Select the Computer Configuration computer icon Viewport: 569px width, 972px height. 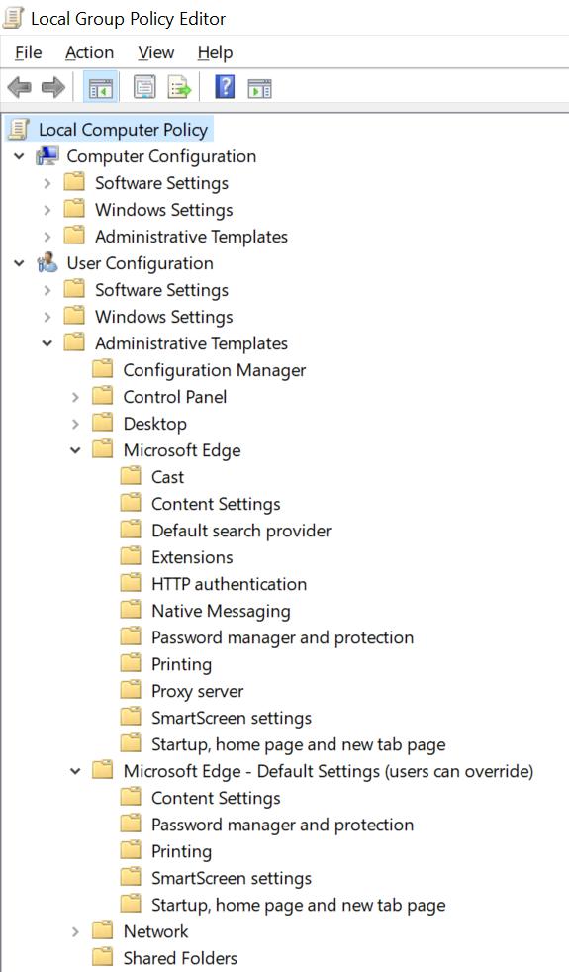click(x=47, y=156)
